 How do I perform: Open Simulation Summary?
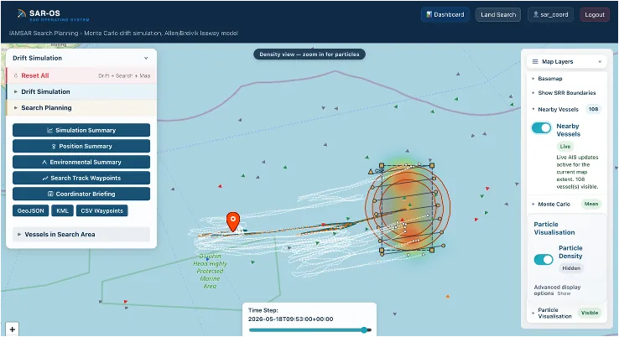(81, 130)
